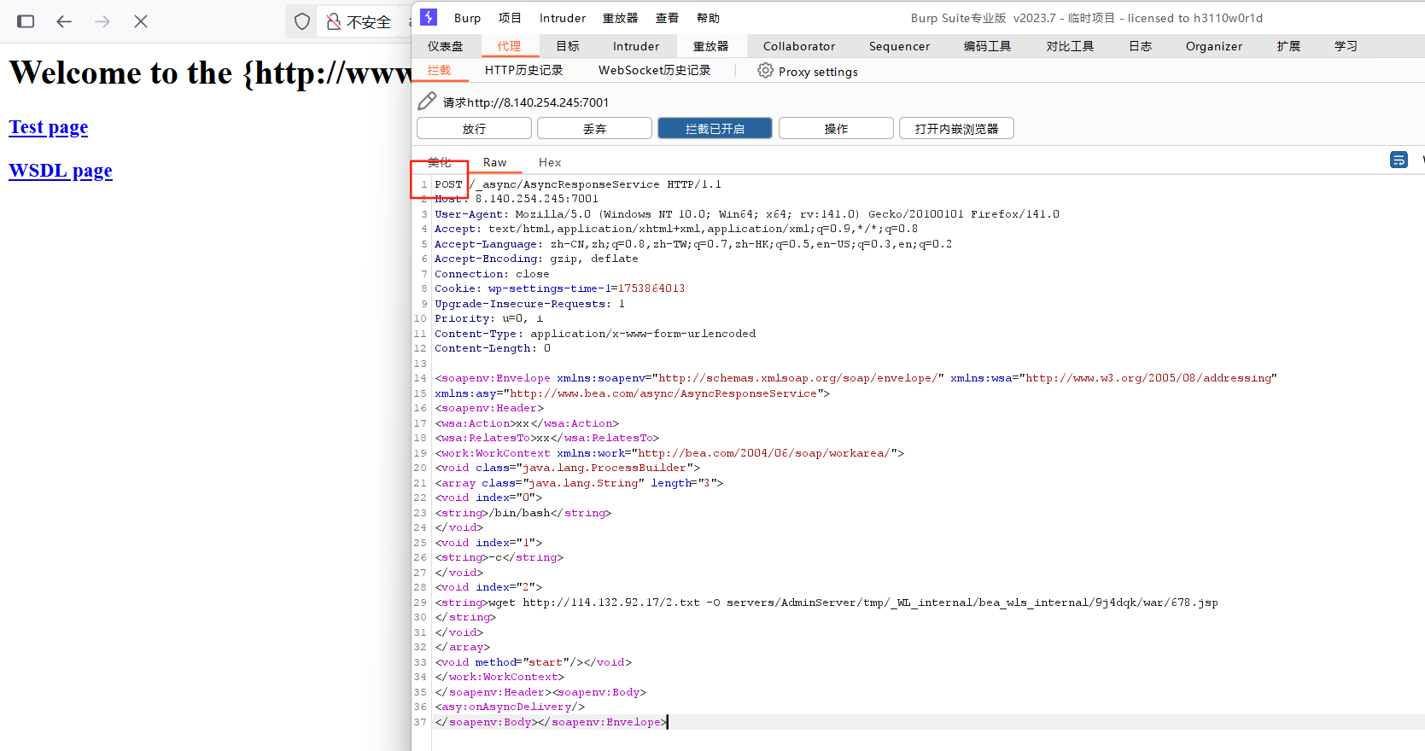Click the Cookie wp-settings-time-1 line
The height and width of the screenshot is (751, 1425).
click(559, 288)
